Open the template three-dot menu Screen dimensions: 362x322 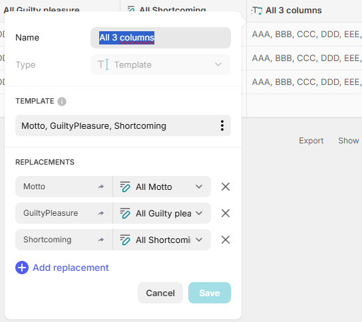click(222, 125)
